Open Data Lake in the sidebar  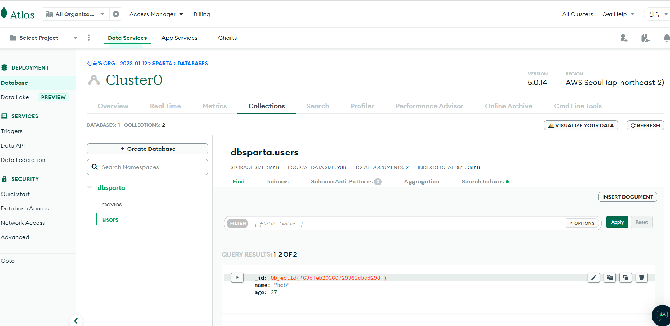15,97
